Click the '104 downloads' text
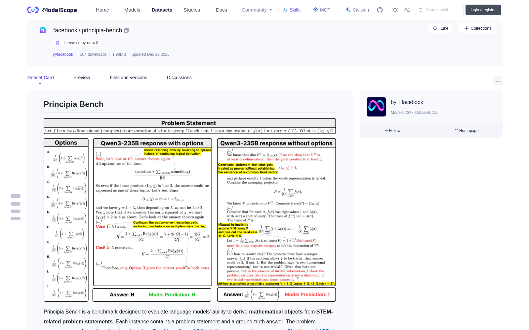 pyautogui.click(x=93, y=54)
